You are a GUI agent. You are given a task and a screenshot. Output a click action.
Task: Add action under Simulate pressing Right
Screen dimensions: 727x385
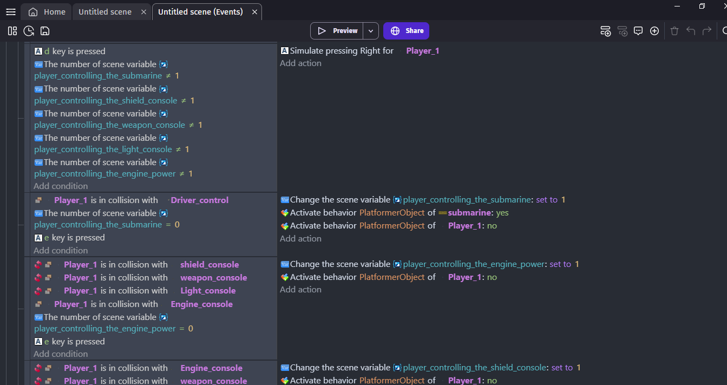pos(300,63)
